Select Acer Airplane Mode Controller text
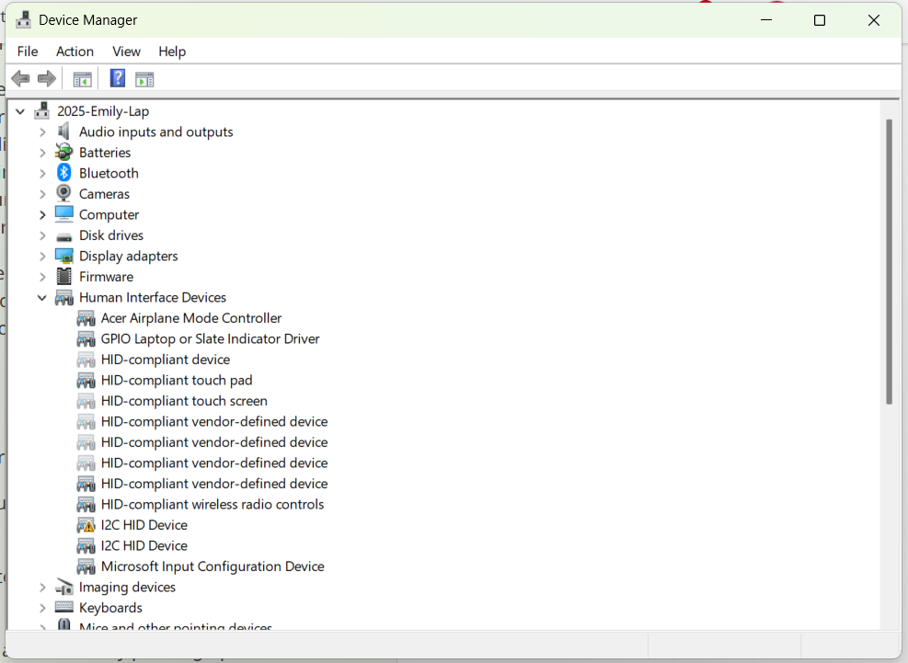Viewport: 908px width, 663px height. click(191, 318)
